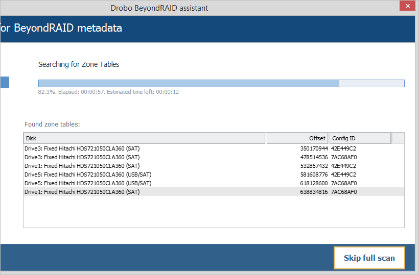
Task: Click the elapsed time status text
Action: click(x=108, y=92)
